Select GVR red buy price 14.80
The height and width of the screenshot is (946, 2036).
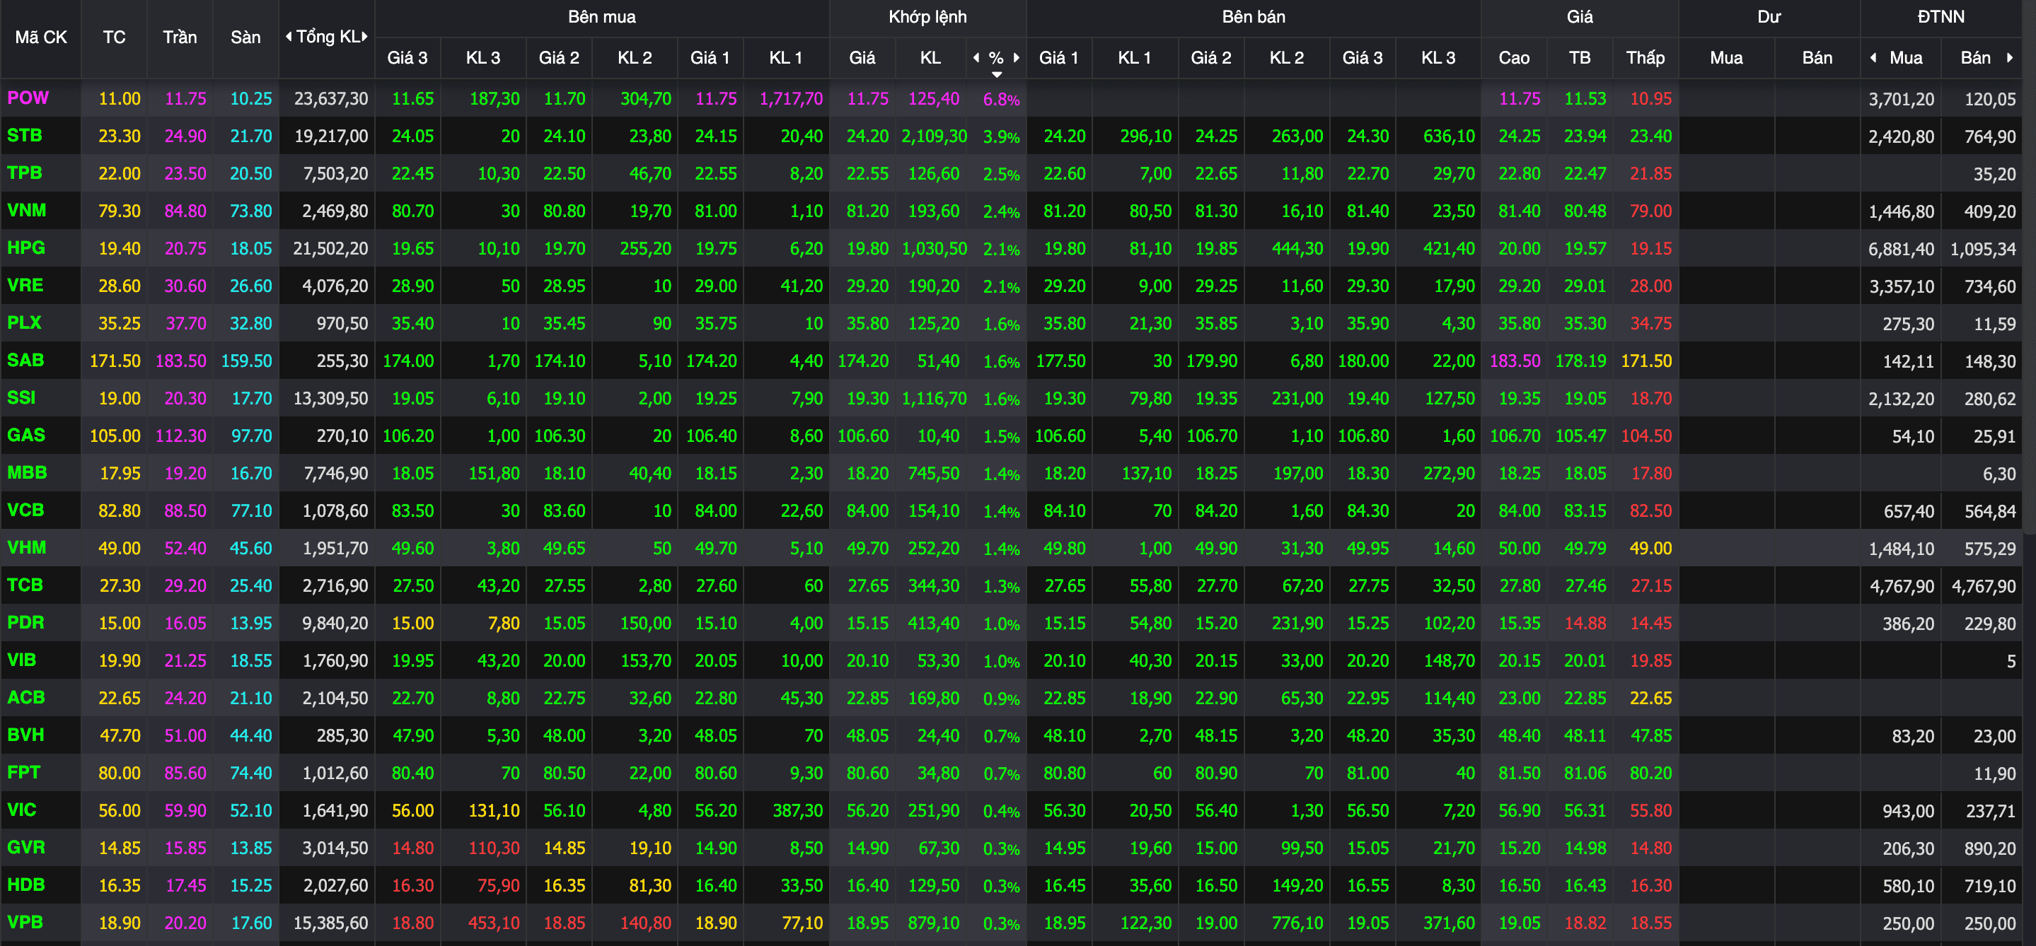tap(412, 848)
